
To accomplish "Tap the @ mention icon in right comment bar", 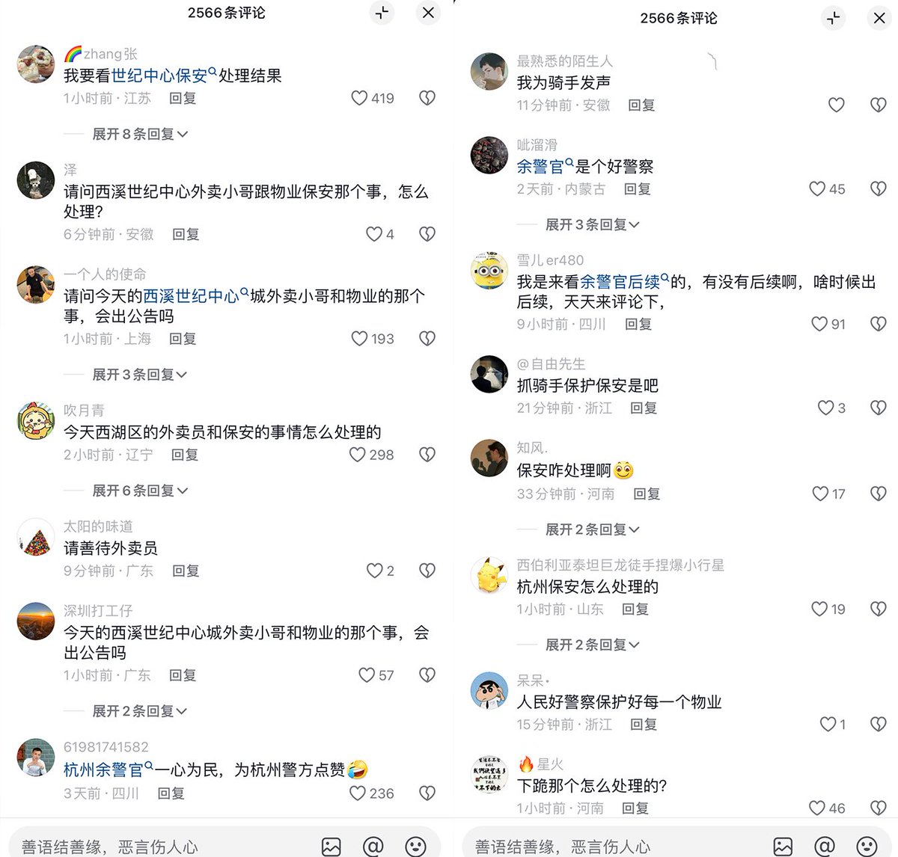I will click(x=825, y=846).
